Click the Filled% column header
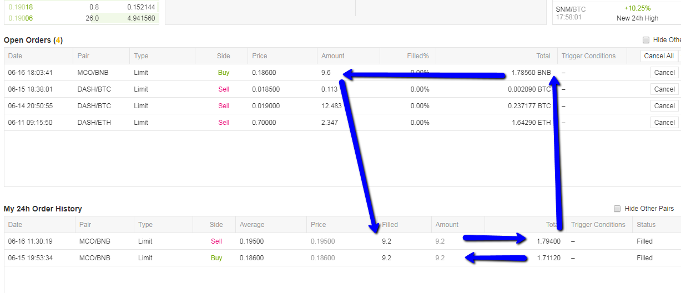 [417, 56]
